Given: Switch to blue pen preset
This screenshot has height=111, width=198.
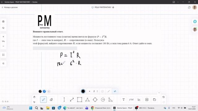Looking at the screenshot, I should [44, 91].
